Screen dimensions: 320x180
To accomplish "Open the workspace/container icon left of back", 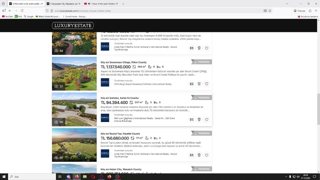I will click(x=4, y=11).
